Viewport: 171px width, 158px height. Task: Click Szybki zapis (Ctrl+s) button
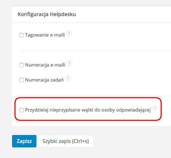66,141
